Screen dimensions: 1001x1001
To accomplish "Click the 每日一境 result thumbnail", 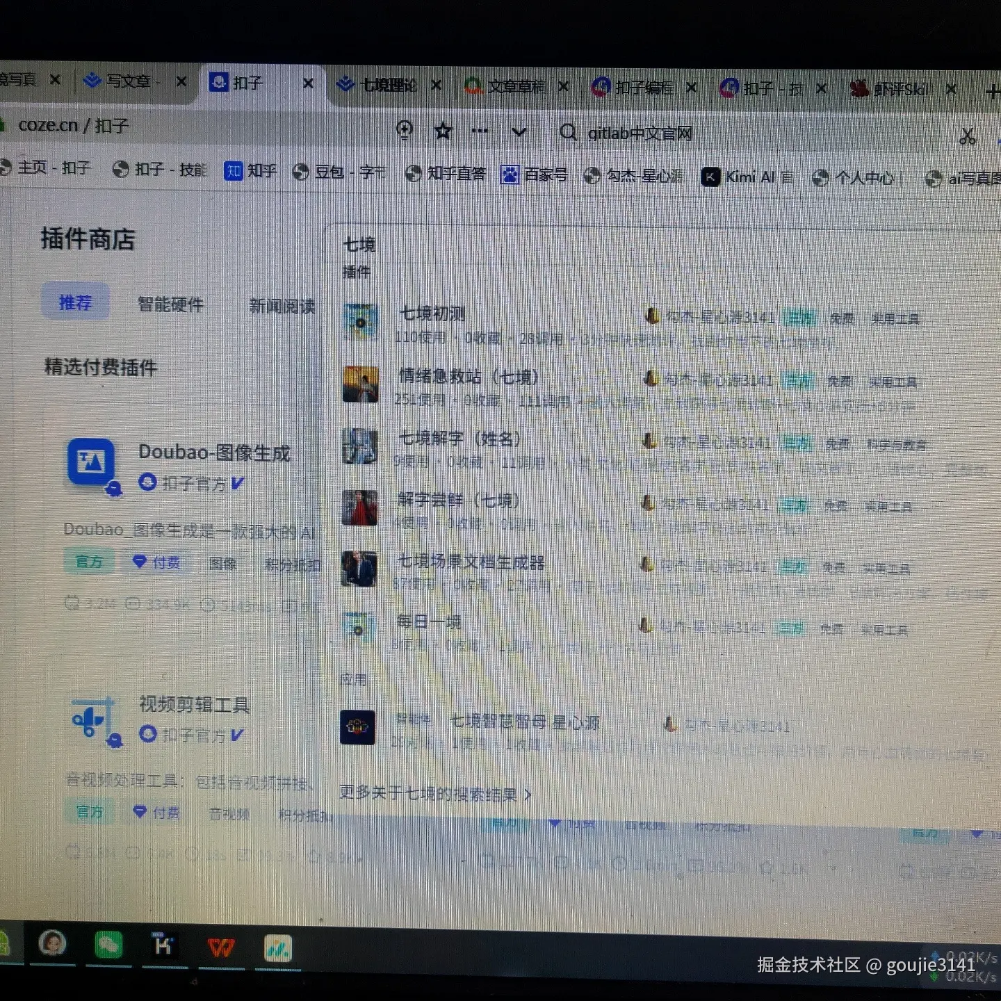I will (358, 630).
